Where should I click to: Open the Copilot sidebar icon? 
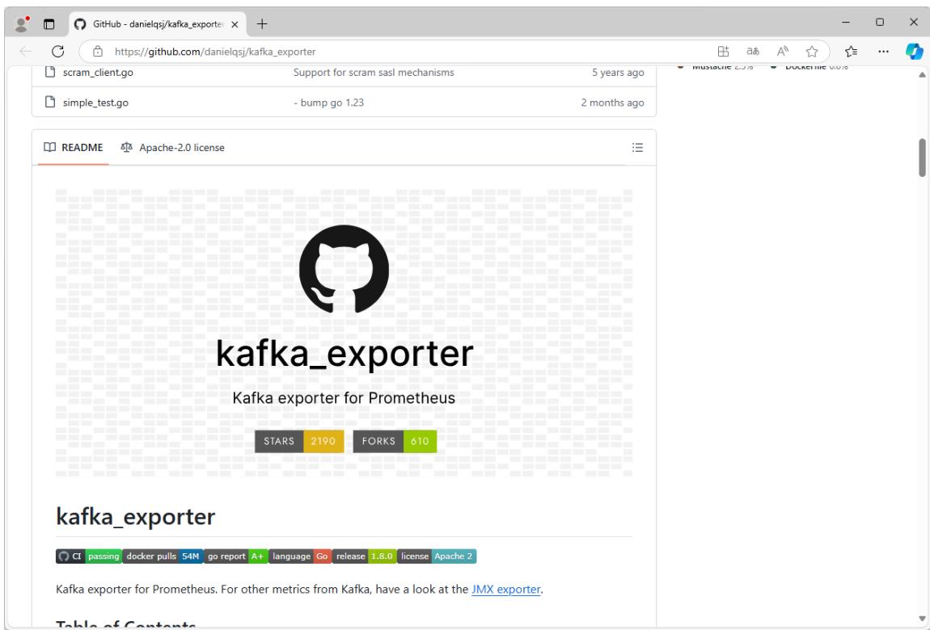914,52
